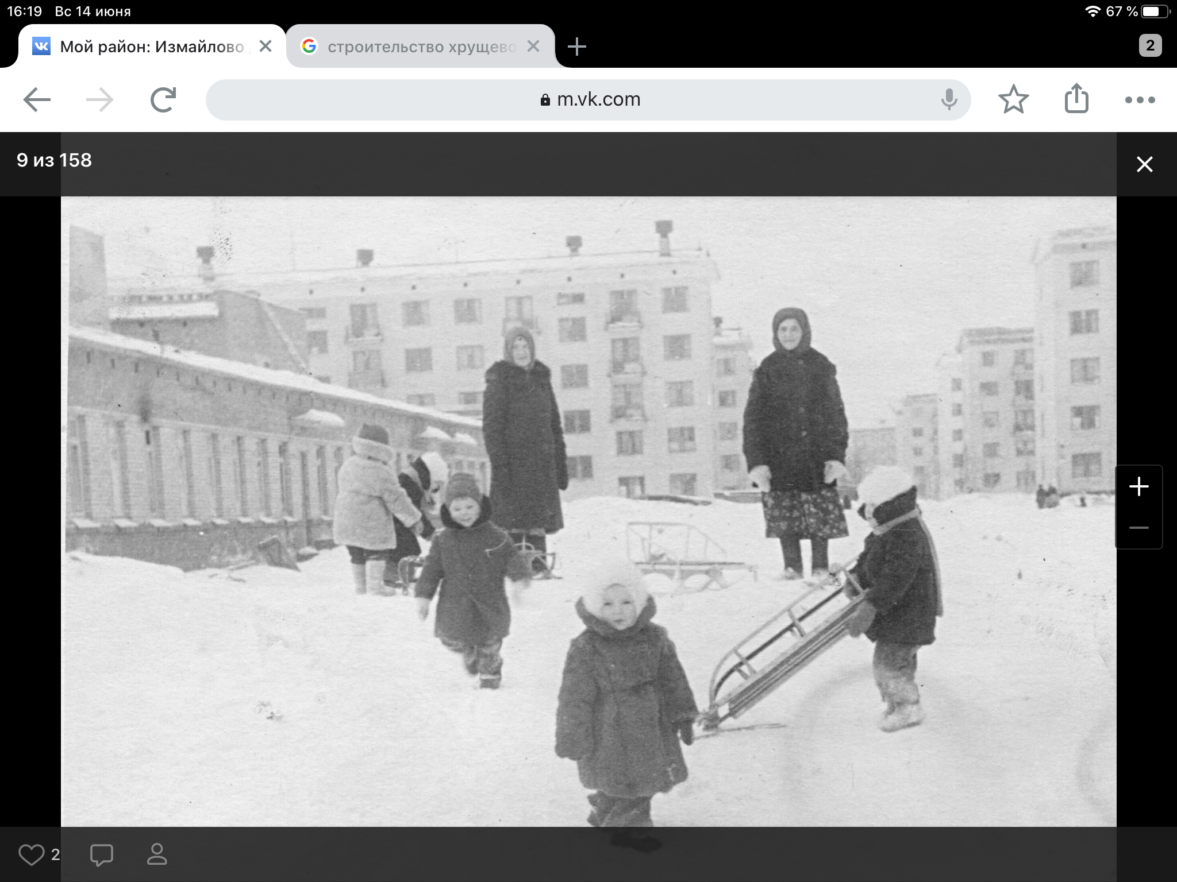The width and height of the screenshot is (1177, 882).
Task: Open the three-dots browser menu
Action: tap(1140, 100)
